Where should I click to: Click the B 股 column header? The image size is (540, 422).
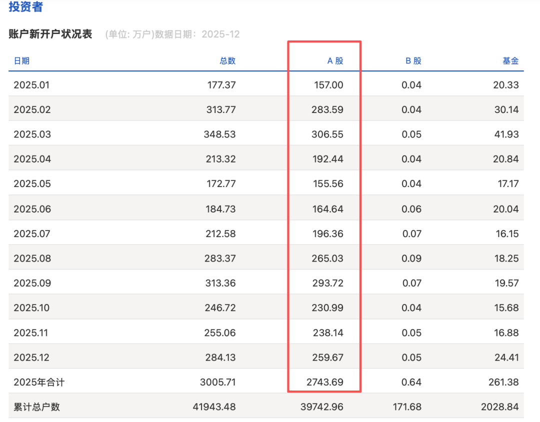pos(413,61)
